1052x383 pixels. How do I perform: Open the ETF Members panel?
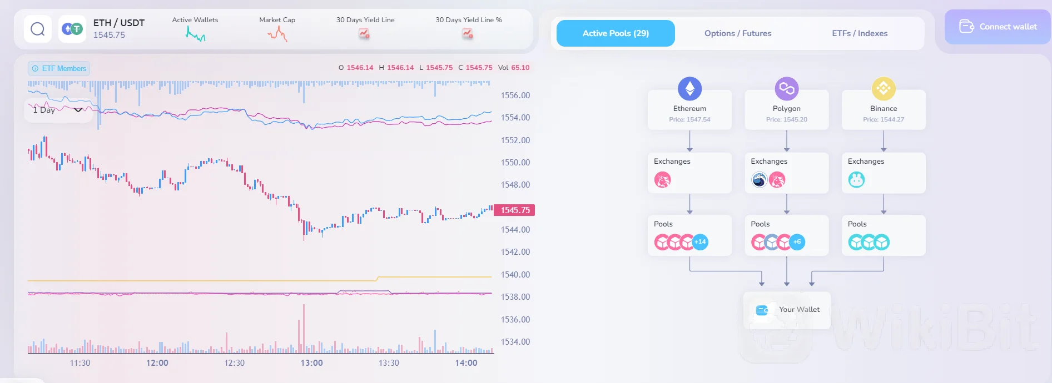point(58,68)
